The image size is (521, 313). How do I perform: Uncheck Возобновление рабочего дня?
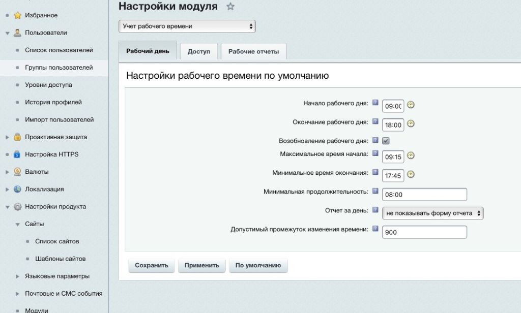pos(386,140)
